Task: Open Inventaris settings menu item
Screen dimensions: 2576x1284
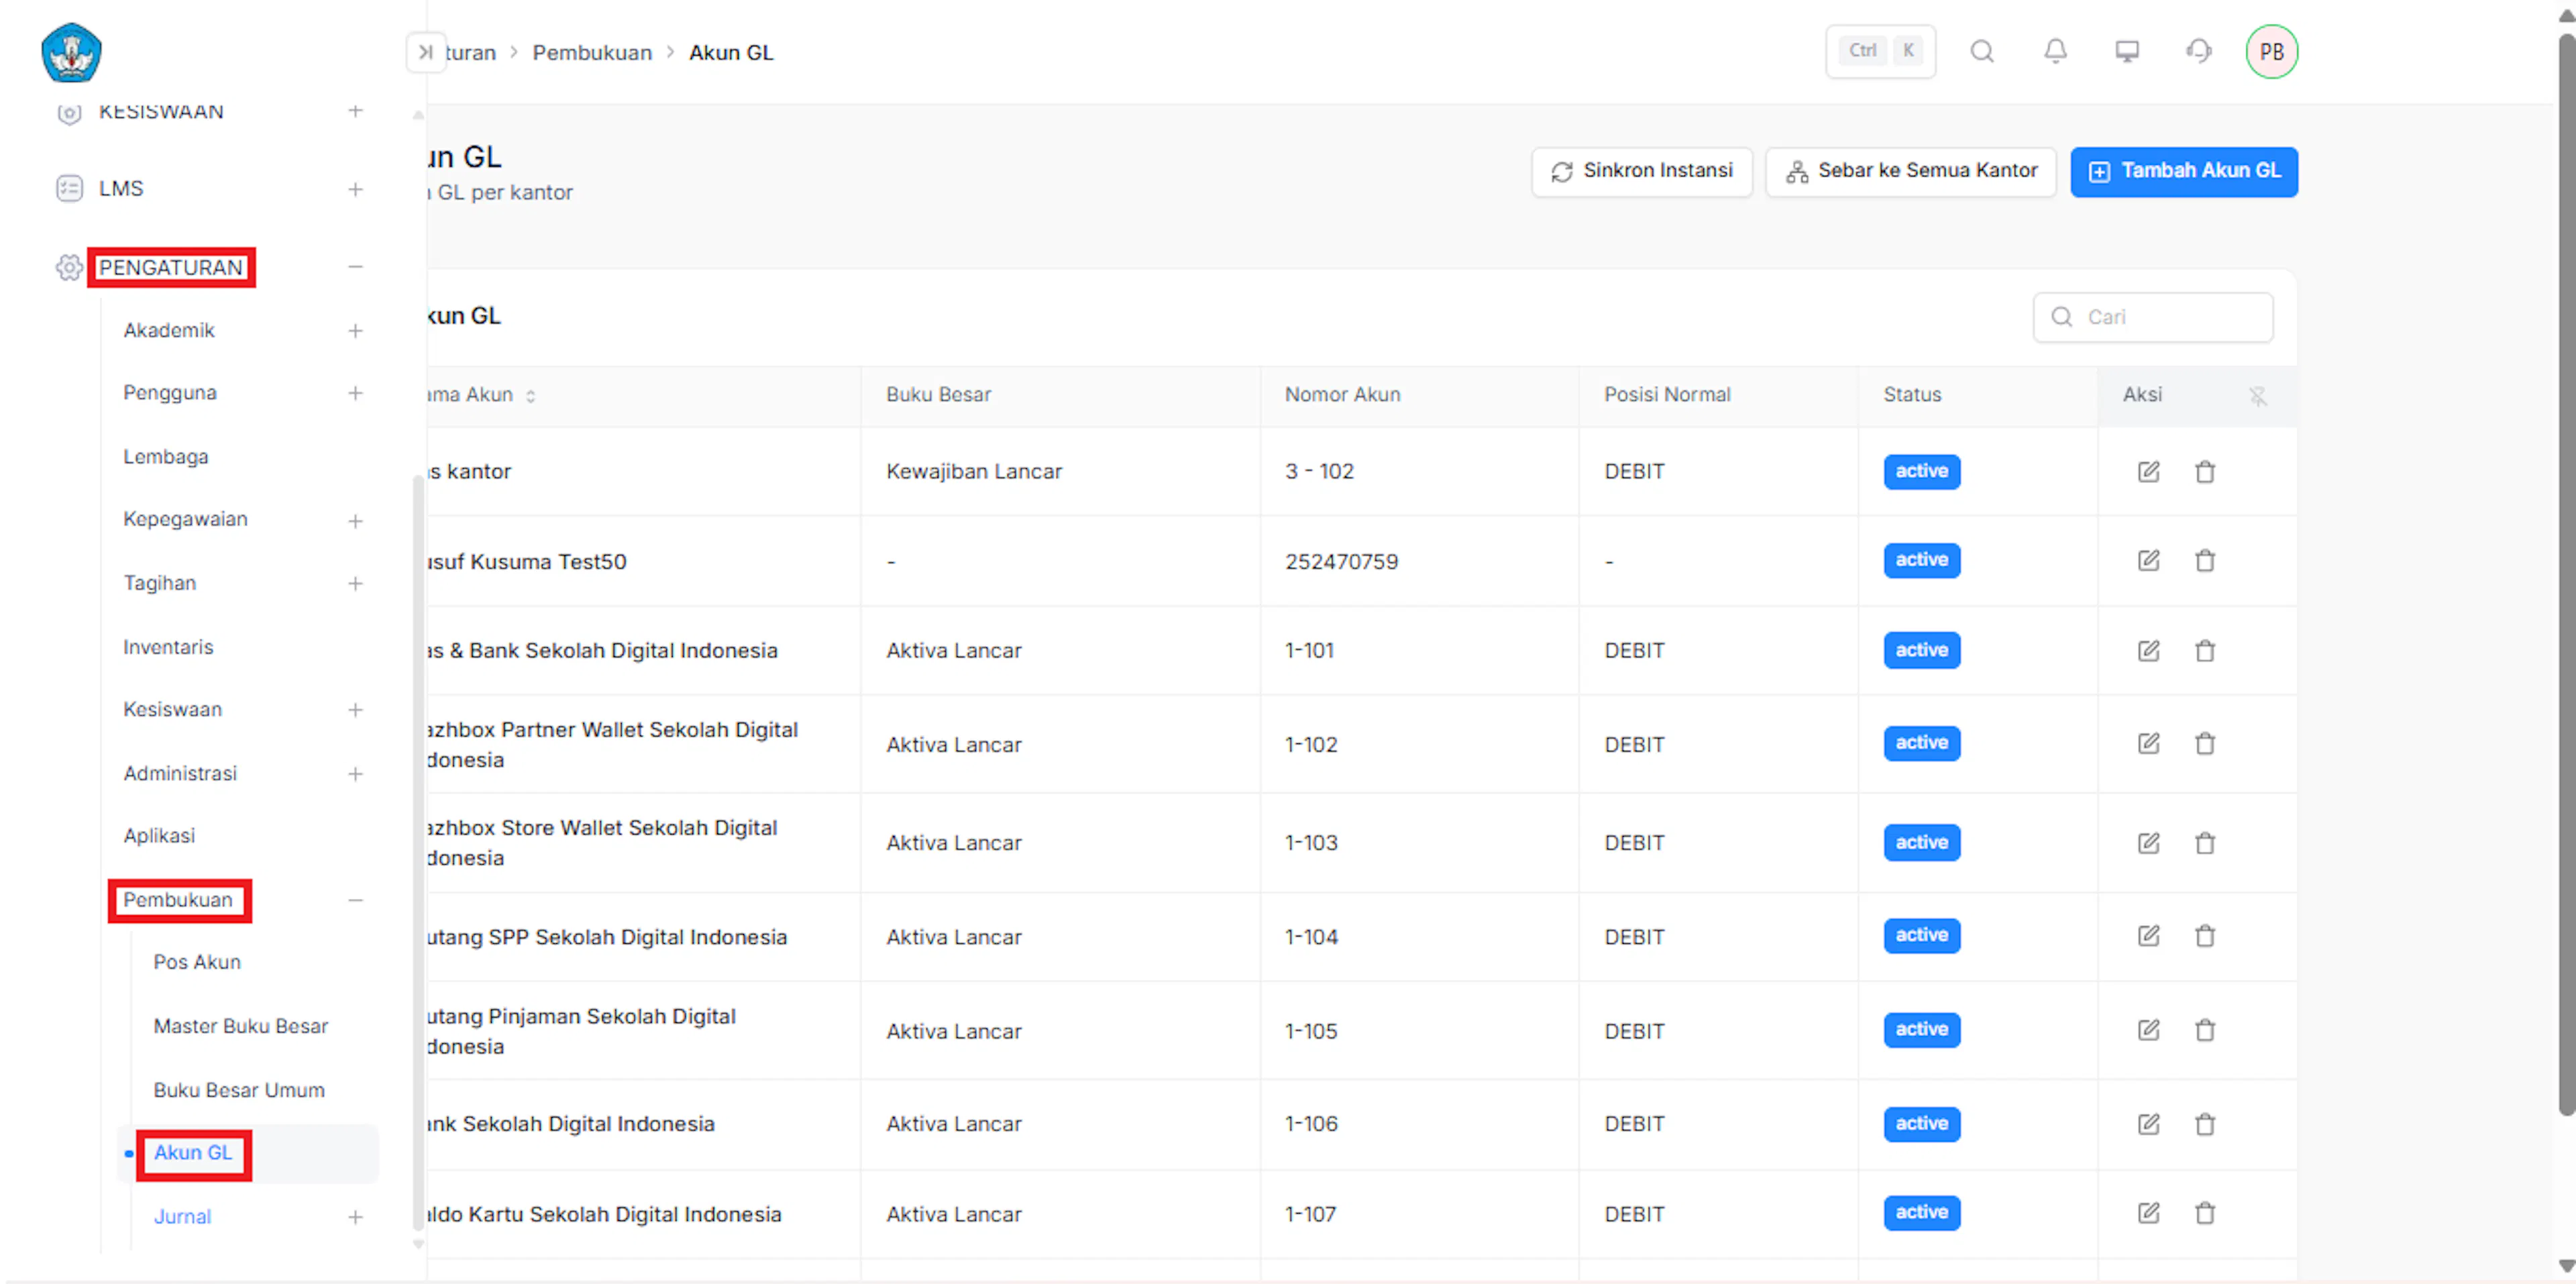Action: [168, 647]
